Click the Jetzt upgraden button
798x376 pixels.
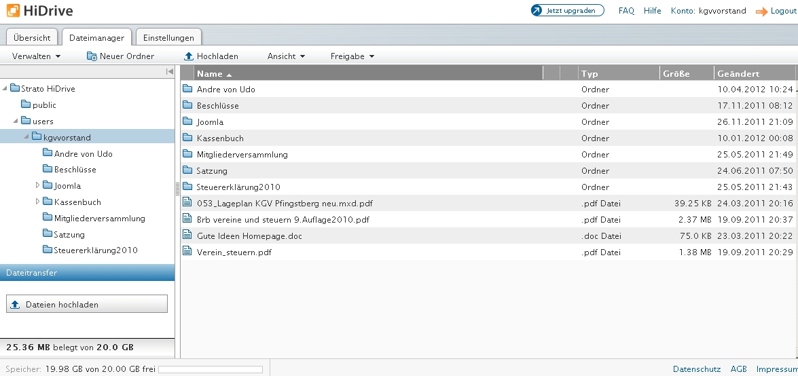point(567,11)
